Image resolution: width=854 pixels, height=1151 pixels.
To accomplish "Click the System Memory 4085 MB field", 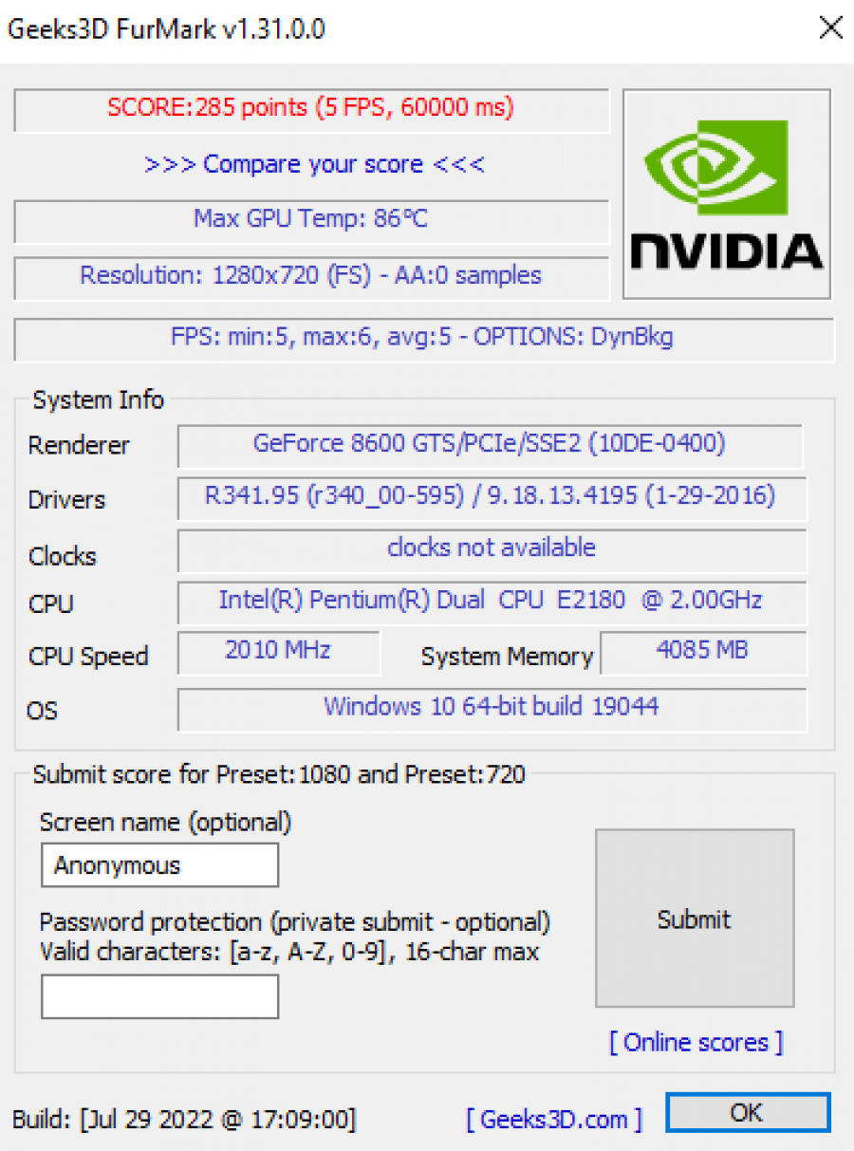I will point(702,652).
